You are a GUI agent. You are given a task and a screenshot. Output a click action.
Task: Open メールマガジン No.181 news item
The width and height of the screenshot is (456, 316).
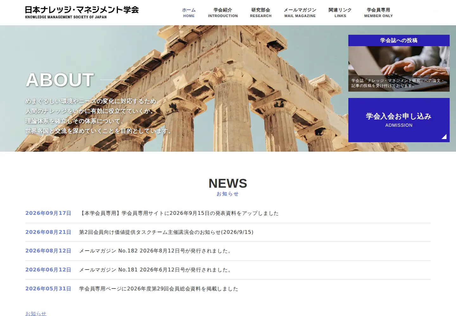coord(155,270)
